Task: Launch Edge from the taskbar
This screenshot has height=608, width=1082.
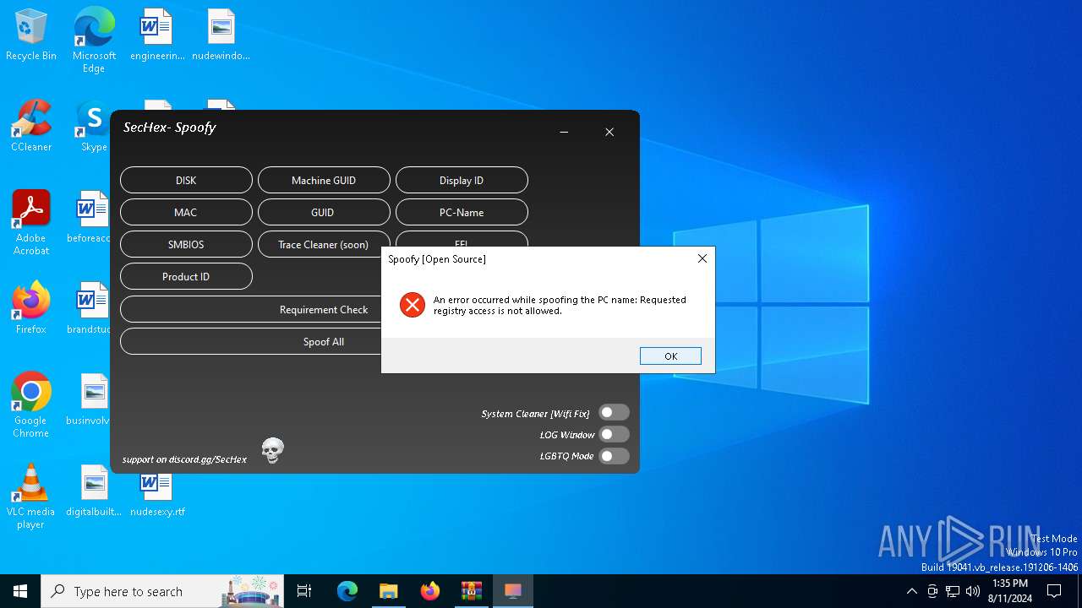Action: click(x=347, y=591)
